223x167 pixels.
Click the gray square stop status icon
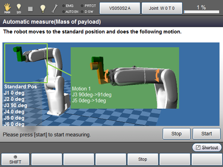(x=30, y=8)
